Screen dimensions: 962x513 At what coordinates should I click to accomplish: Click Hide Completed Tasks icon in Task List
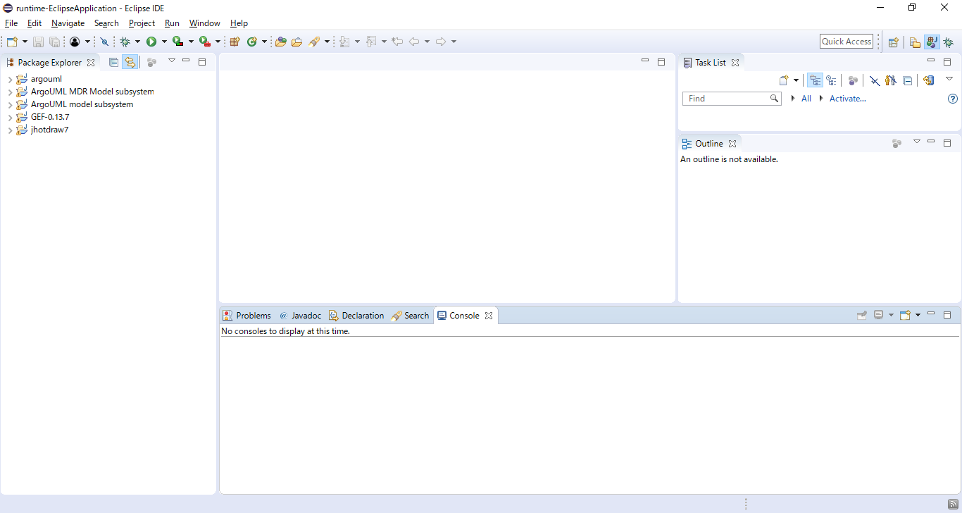click(x=875, y=80)
